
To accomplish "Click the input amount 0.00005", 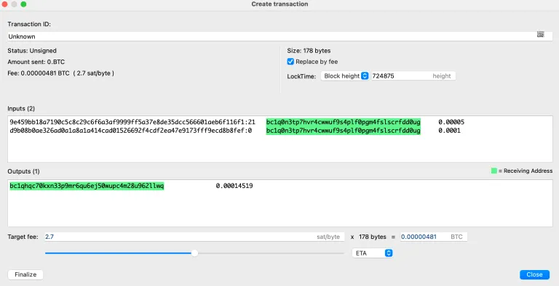I will (451, 122).
